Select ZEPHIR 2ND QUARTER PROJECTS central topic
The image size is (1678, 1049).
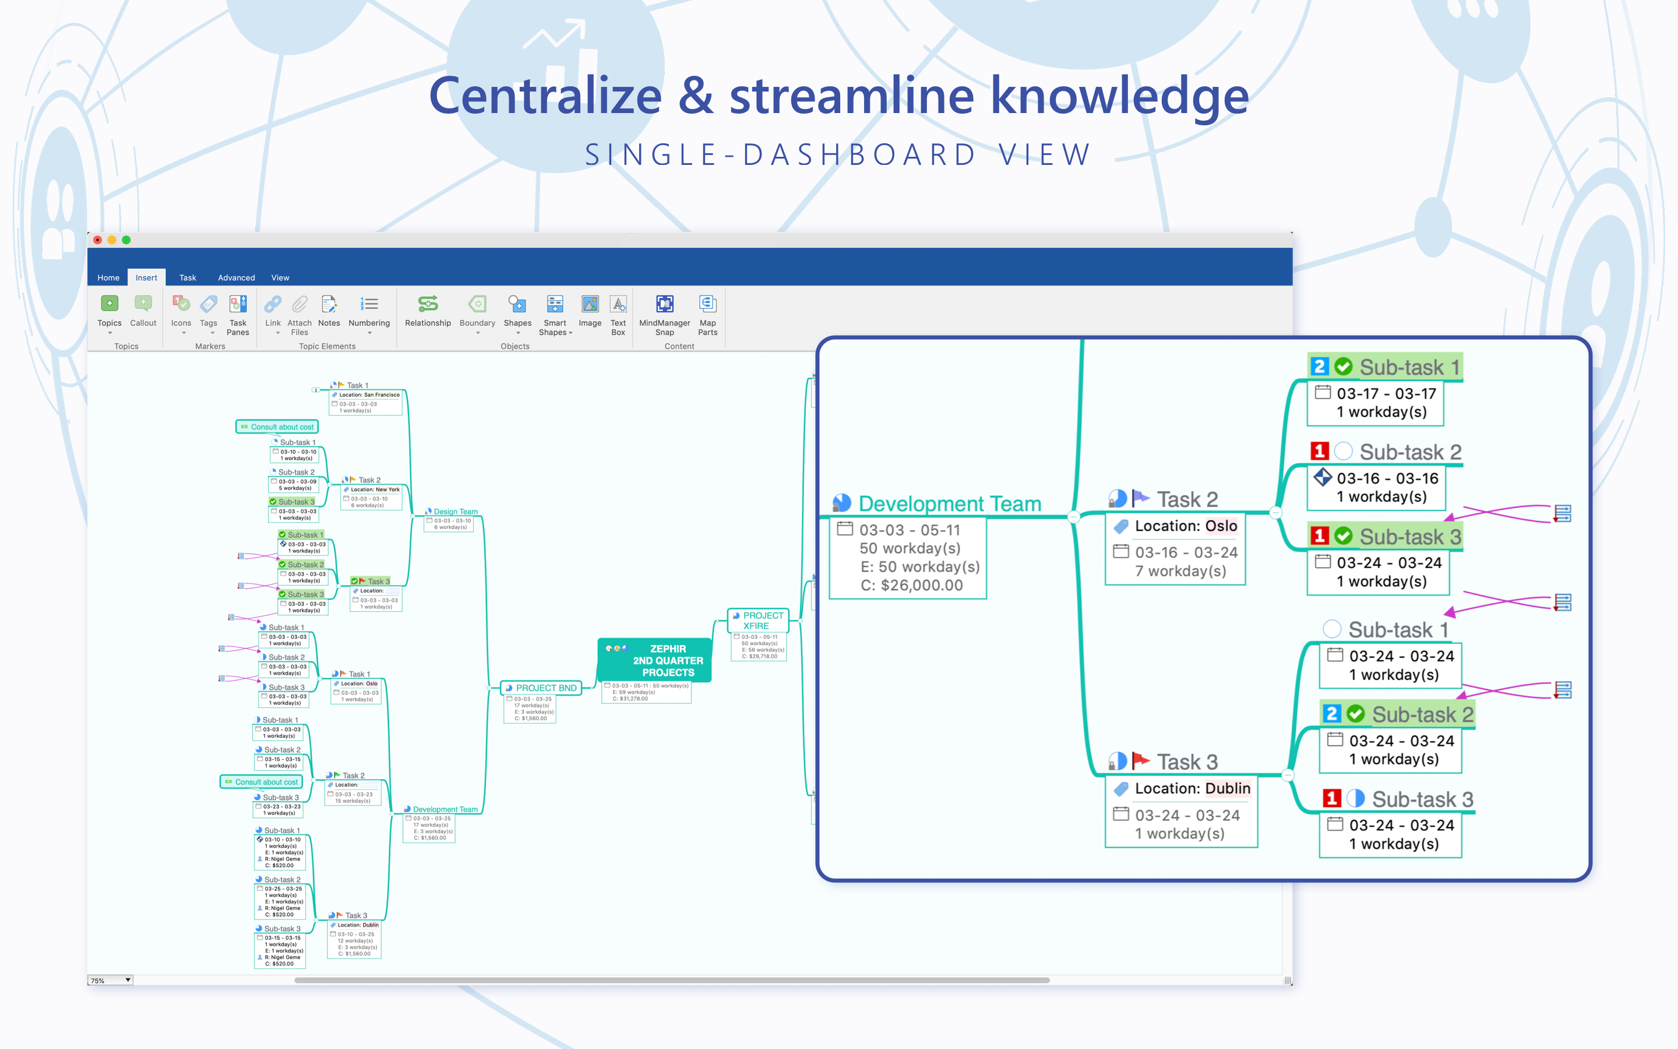pyautogui.click(x=654, y=660)
